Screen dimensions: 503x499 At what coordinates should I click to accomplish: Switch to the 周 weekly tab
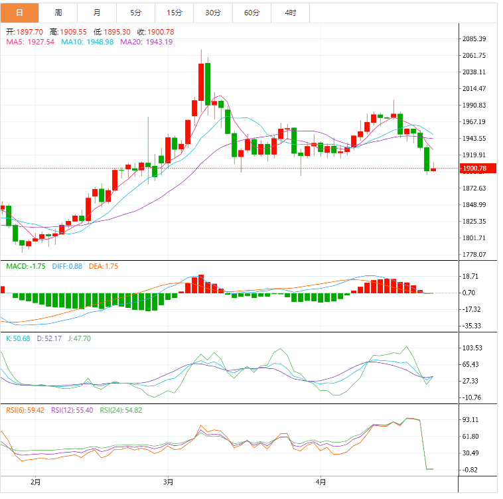click(x=58, y=13)
